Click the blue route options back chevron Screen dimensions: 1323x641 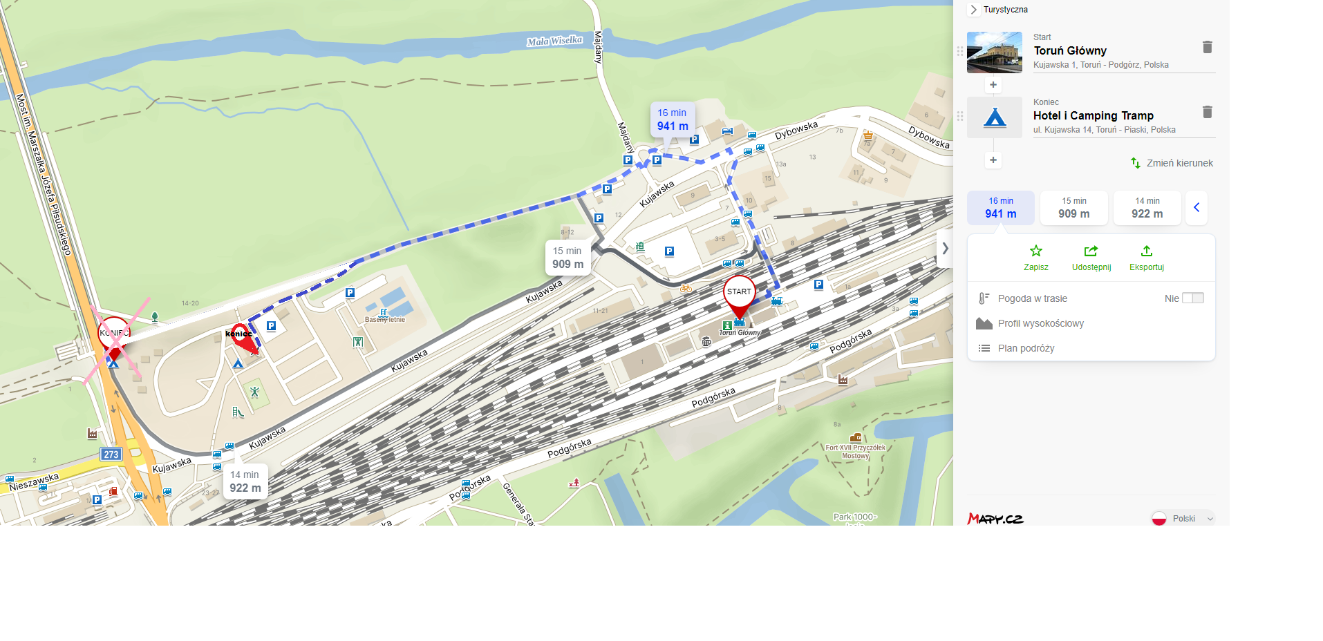point(1197,207)
